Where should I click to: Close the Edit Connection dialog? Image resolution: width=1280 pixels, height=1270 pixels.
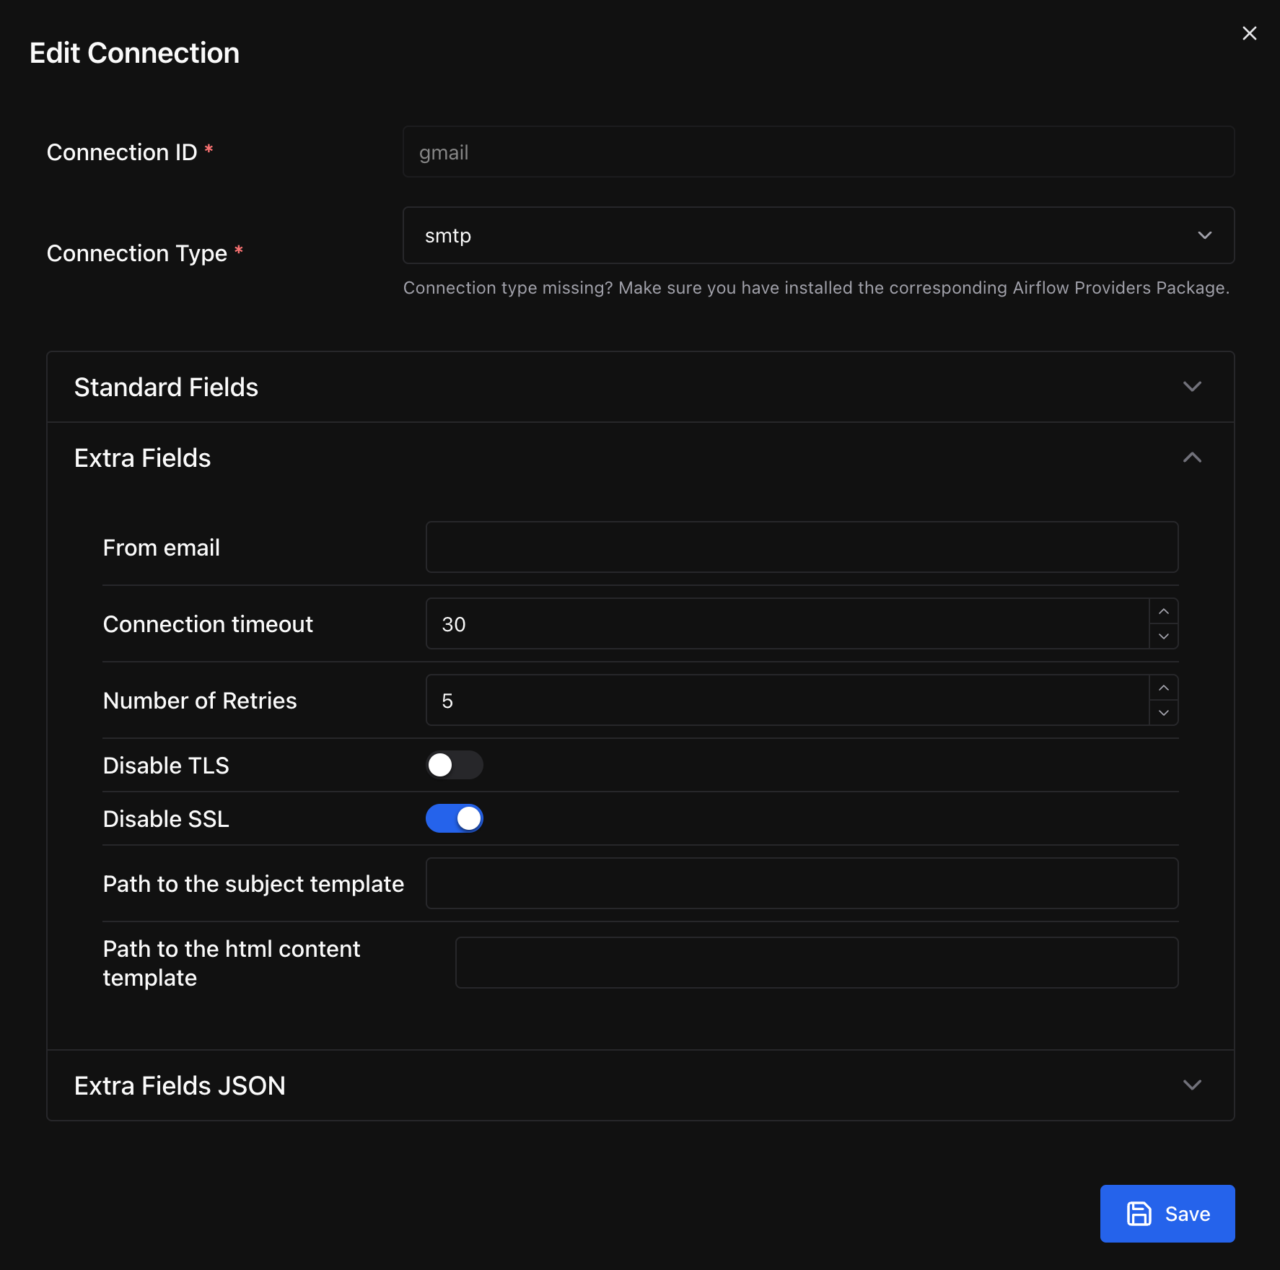click(1249, 33)
